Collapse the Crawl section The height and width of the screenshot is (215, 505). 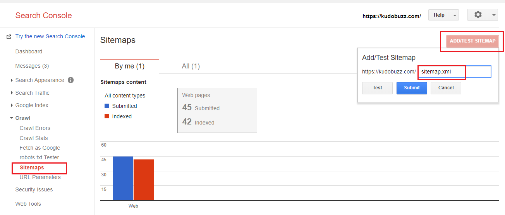click(x=12, y=118)
